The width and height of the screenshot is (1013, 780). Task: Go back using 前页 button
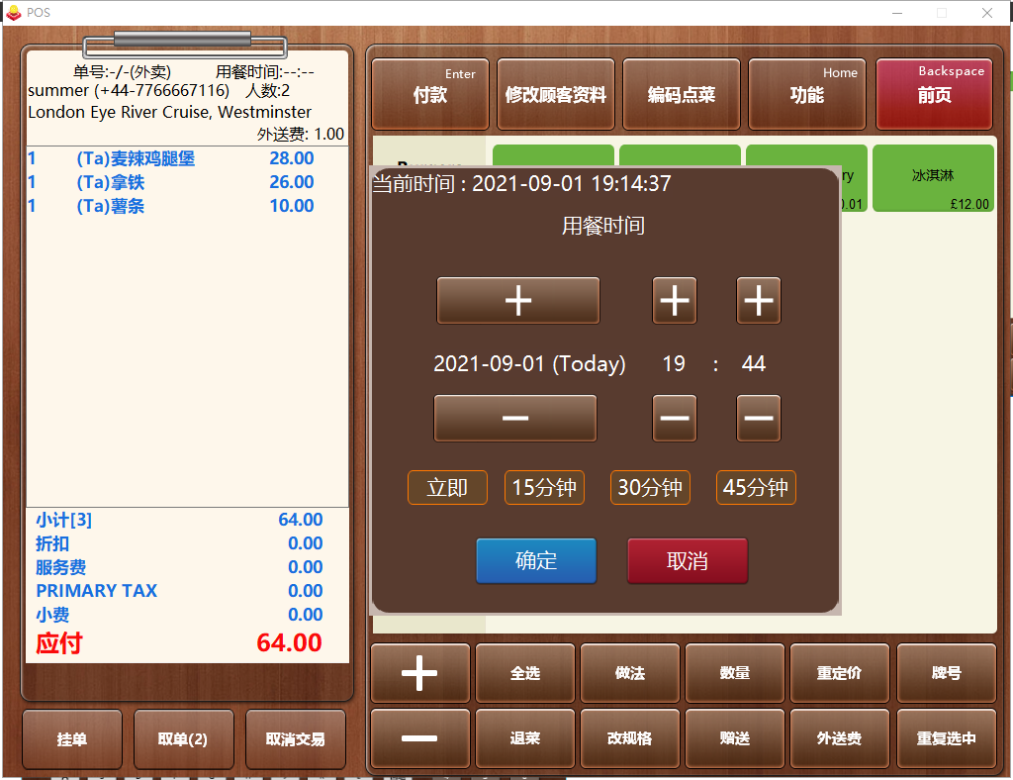(x=933, y=94)
